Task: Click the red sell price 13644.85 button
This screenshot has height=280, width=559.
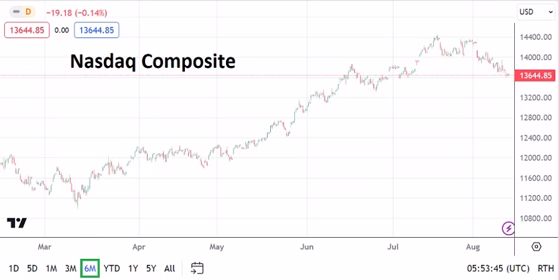Action: tap(27, 30)
